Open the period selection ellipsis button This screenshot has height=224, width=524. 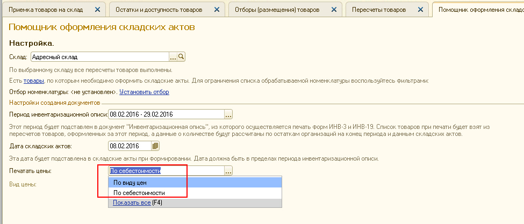point(228,114)
